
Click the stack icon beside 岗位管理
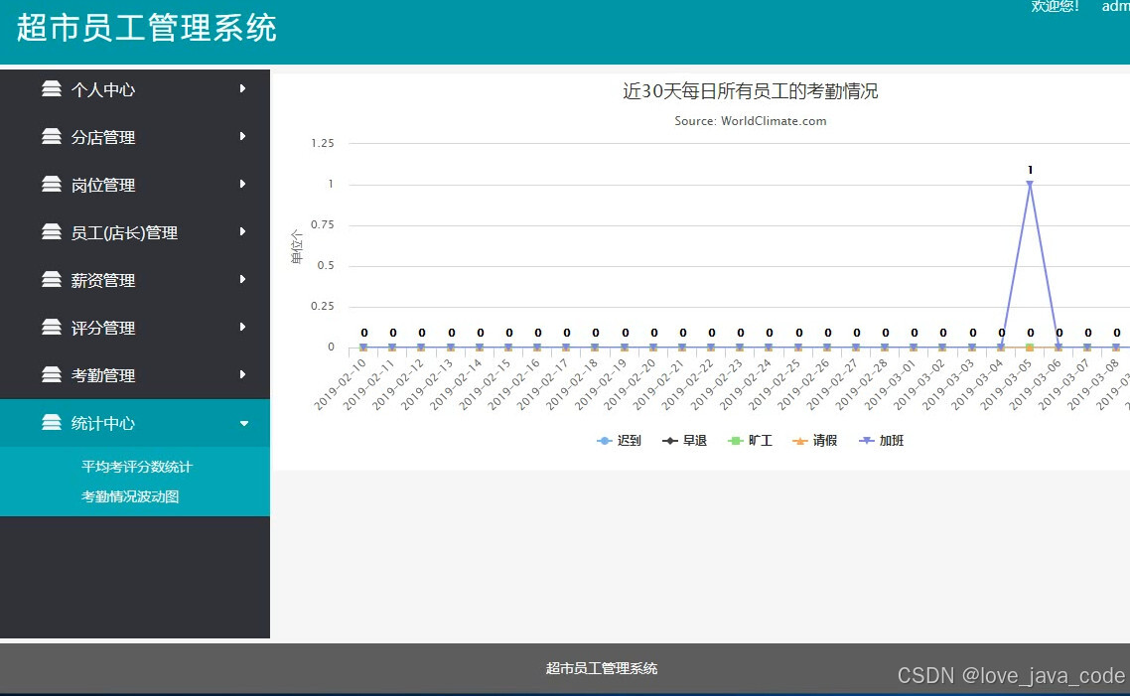[52, 184]
